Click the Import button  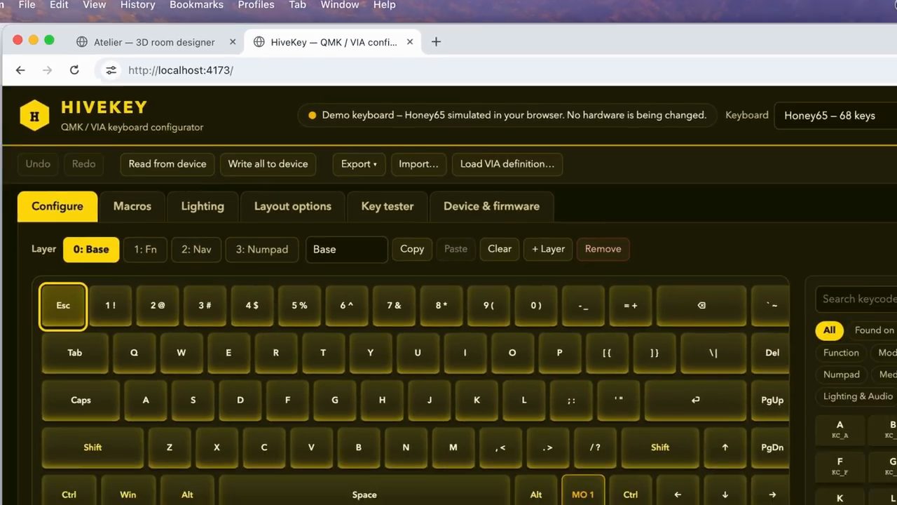pyautogui.click(x=418, y=164)
